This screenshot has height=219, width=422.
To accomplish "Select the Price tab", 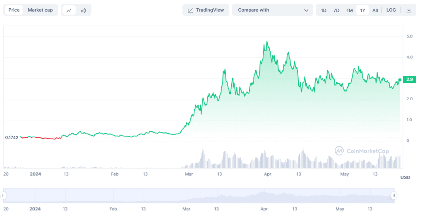I will point(14,10).
